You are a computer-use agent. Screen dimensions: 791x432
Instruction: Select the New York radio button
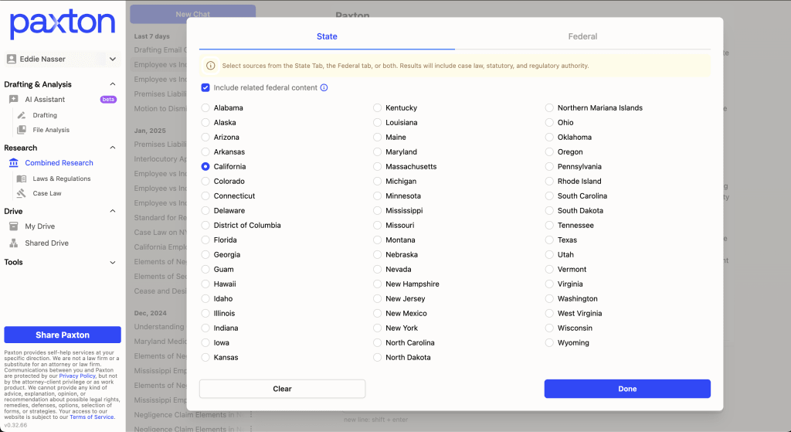click(378, 328)
